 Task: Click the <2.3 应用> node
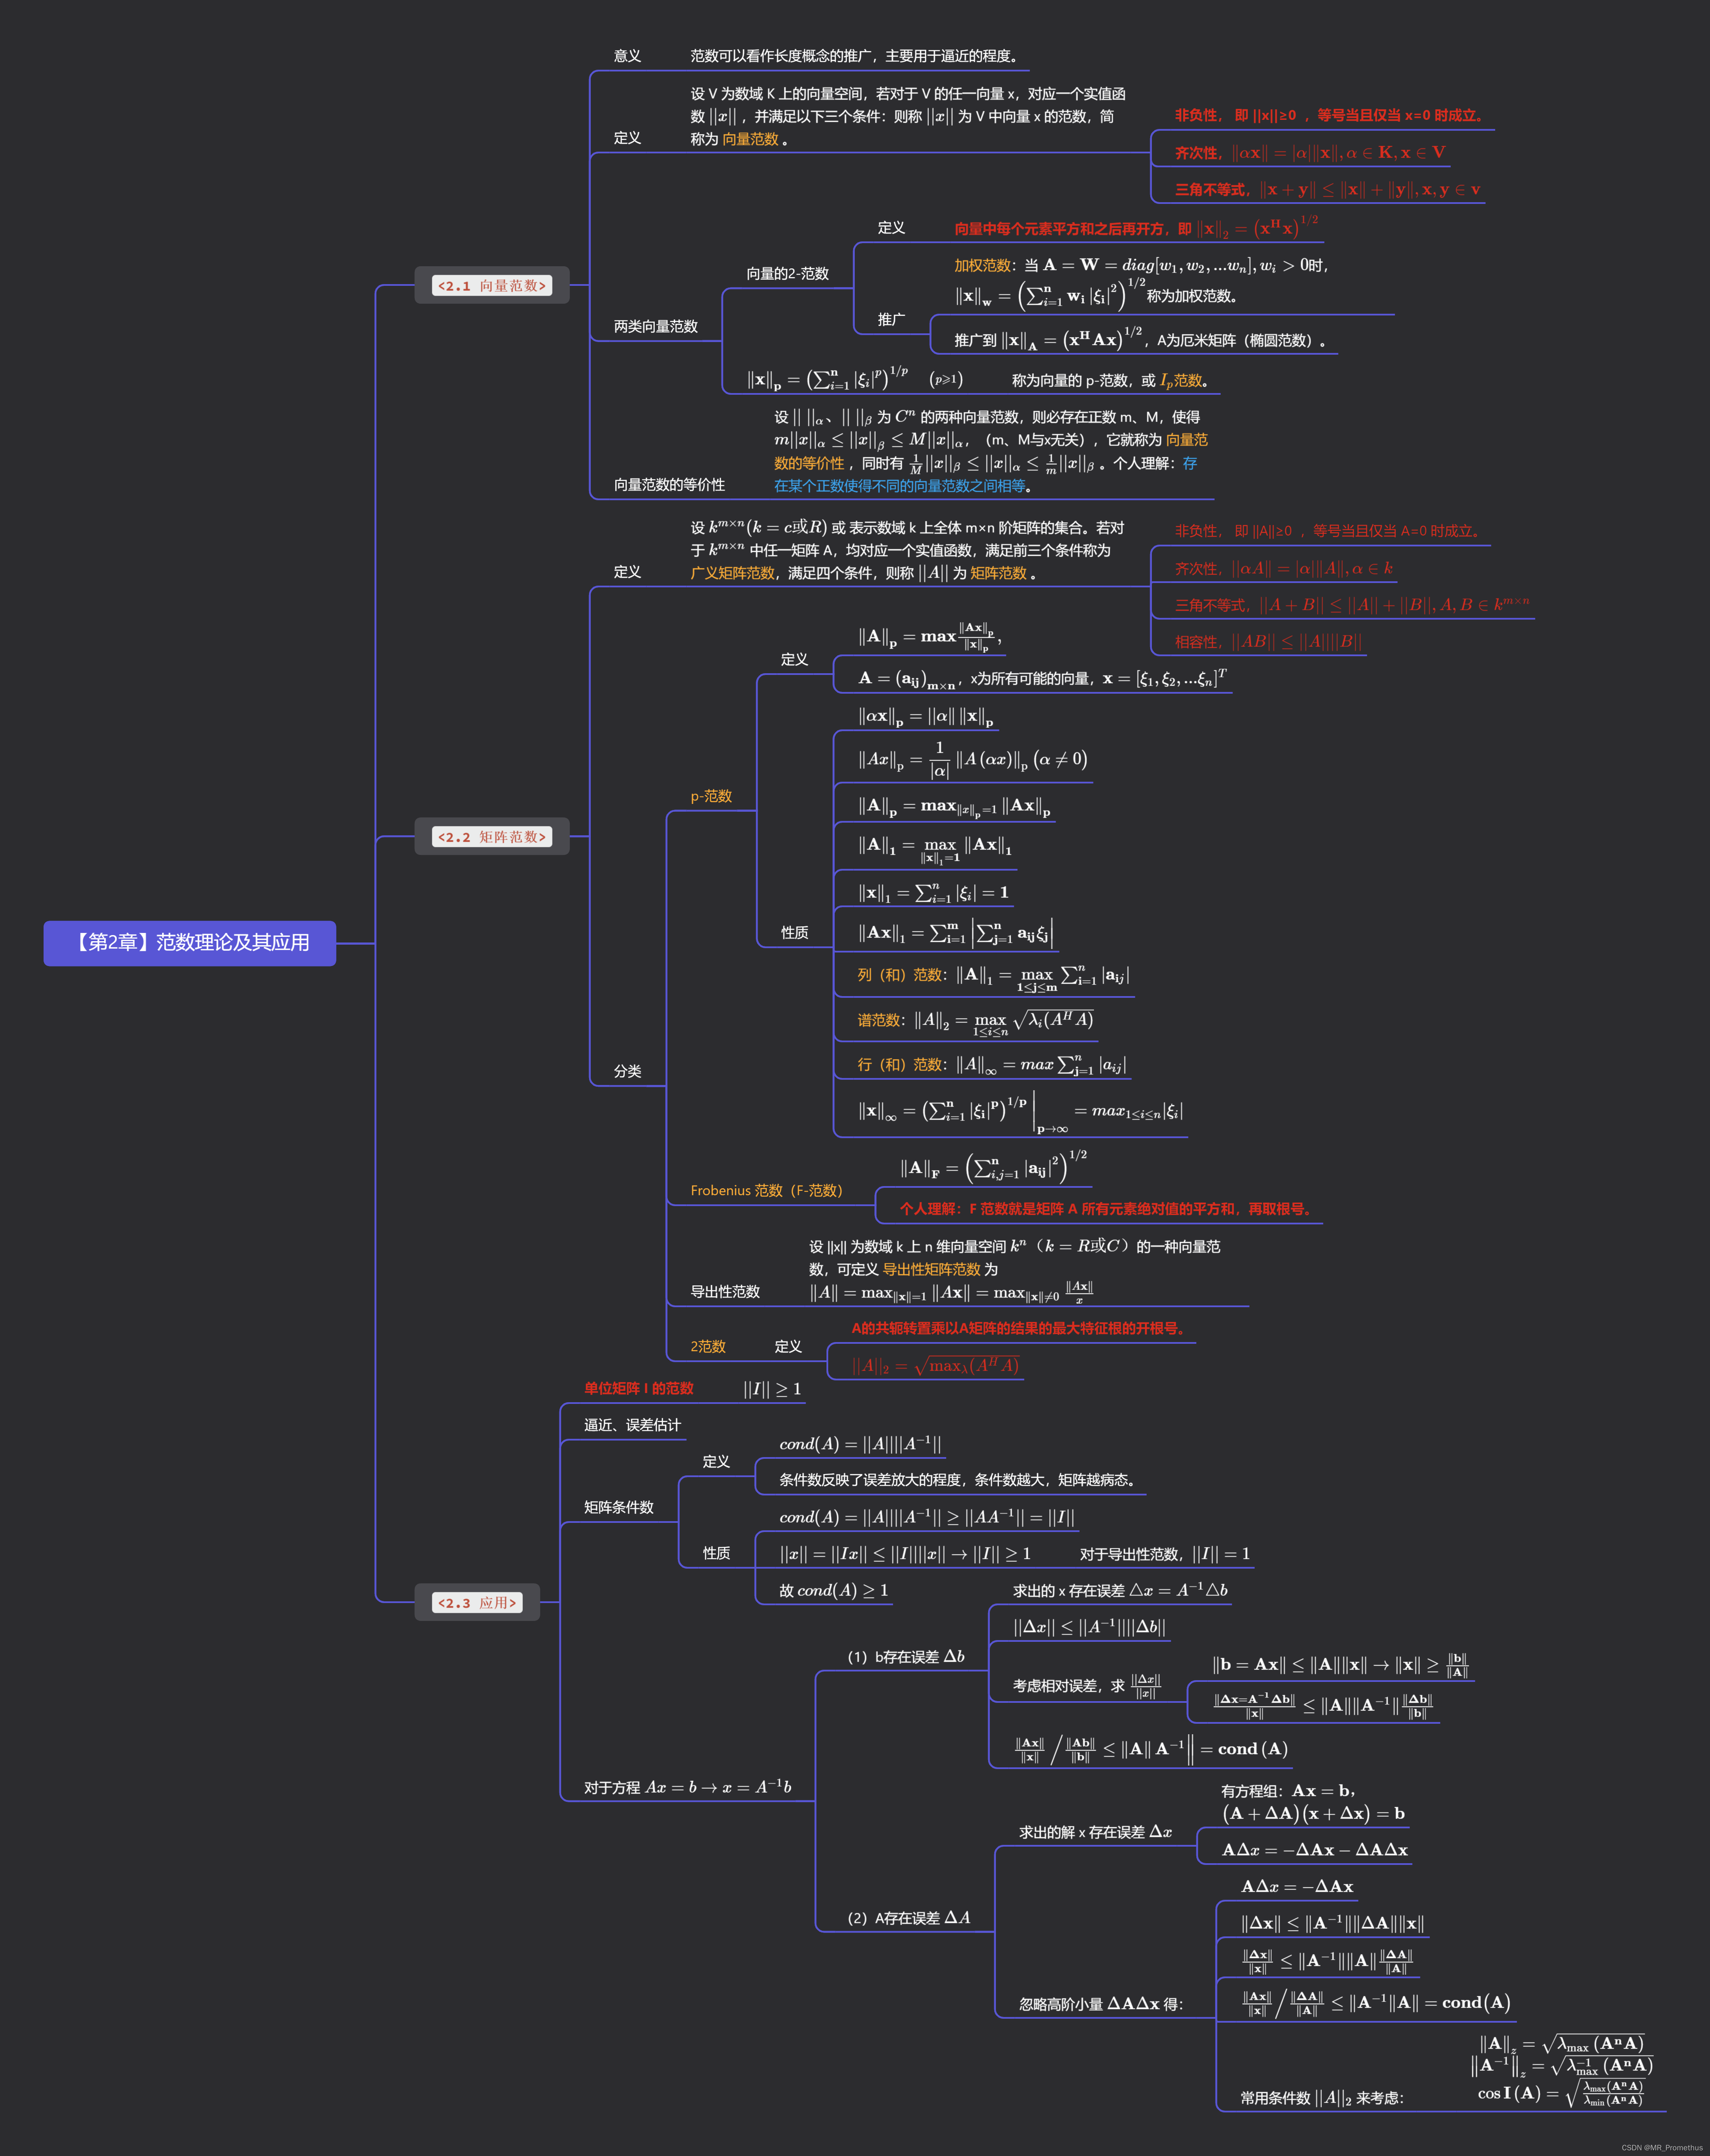click(x=477, y=1603)
